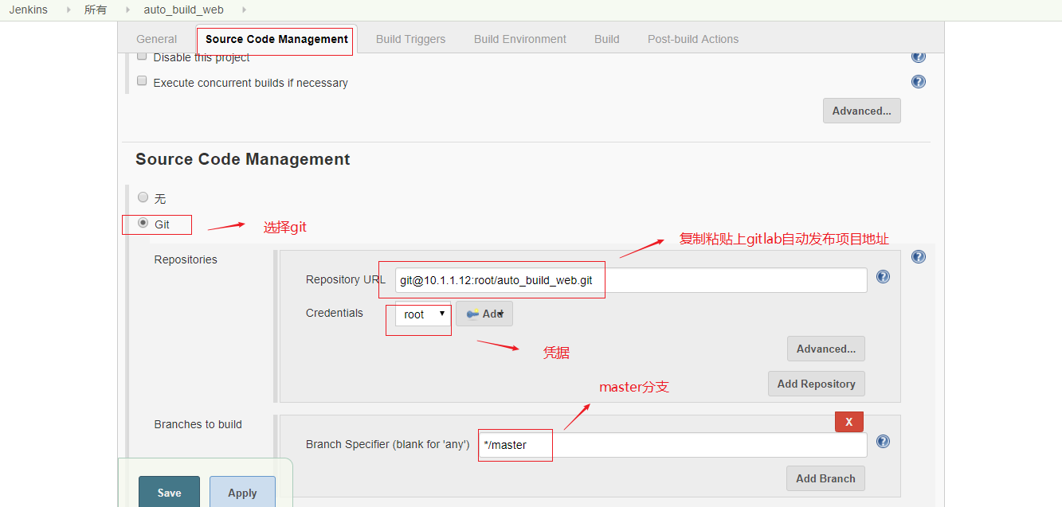Open 所有 breadcrumb link
Viewport: 1062px width, 507px height.
(96, 10)
